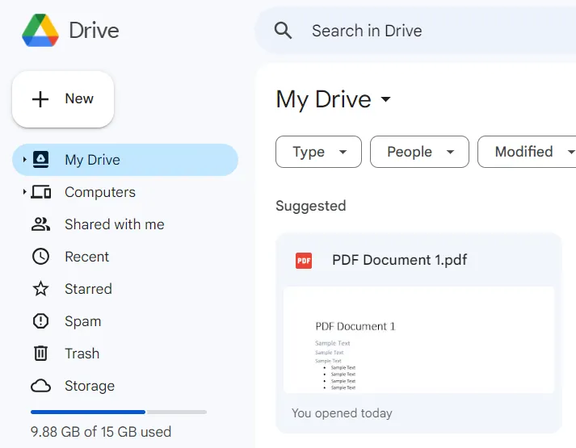Click the Starred star icon
This screenshot has height=448, width=576.
tap(41, 289)
